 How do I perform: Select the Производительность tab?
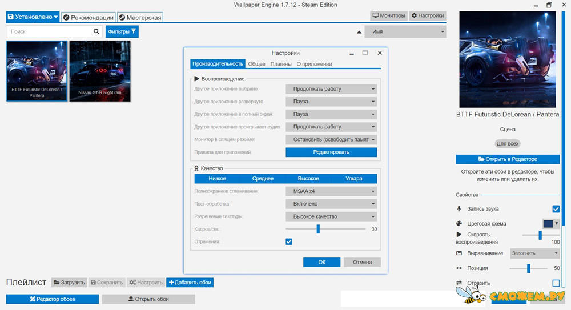[218, 64]
